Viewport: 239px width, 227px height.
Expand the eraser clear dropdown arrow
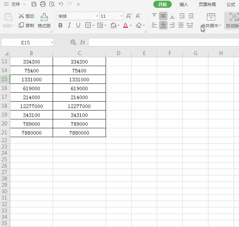point(144,25)
